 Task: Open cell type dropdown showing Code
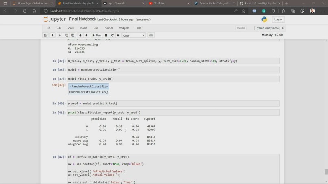point(134,35)
